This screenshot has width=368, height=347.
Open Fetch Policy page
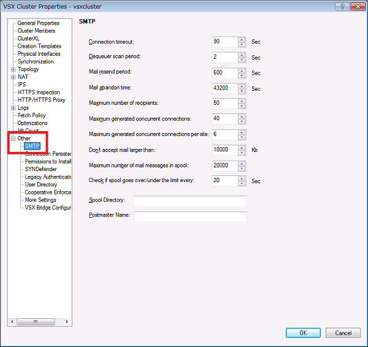coord(31,115)
